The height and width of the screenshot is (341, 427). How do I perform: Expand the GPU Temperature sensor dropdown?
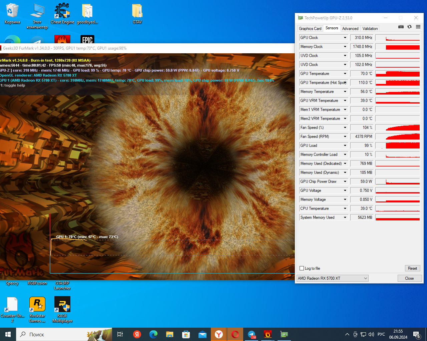345,74
